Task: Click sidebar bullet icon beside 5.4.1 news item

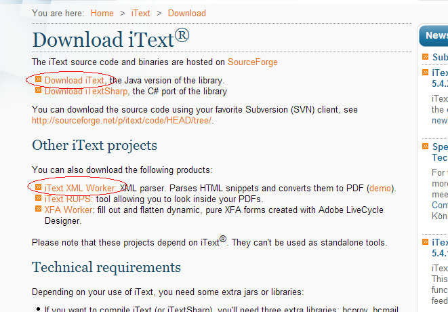Action: coord(426,242)
